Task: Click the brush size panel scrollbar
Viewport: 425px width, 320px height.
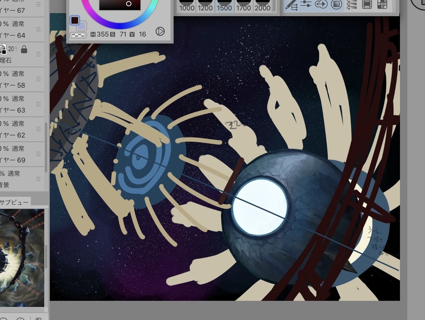Action: (x=274, y=6)
